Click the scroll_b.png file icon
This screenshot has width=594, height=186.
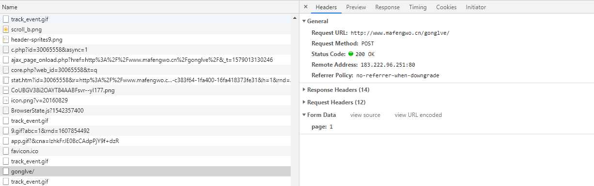tap(6, 29)
